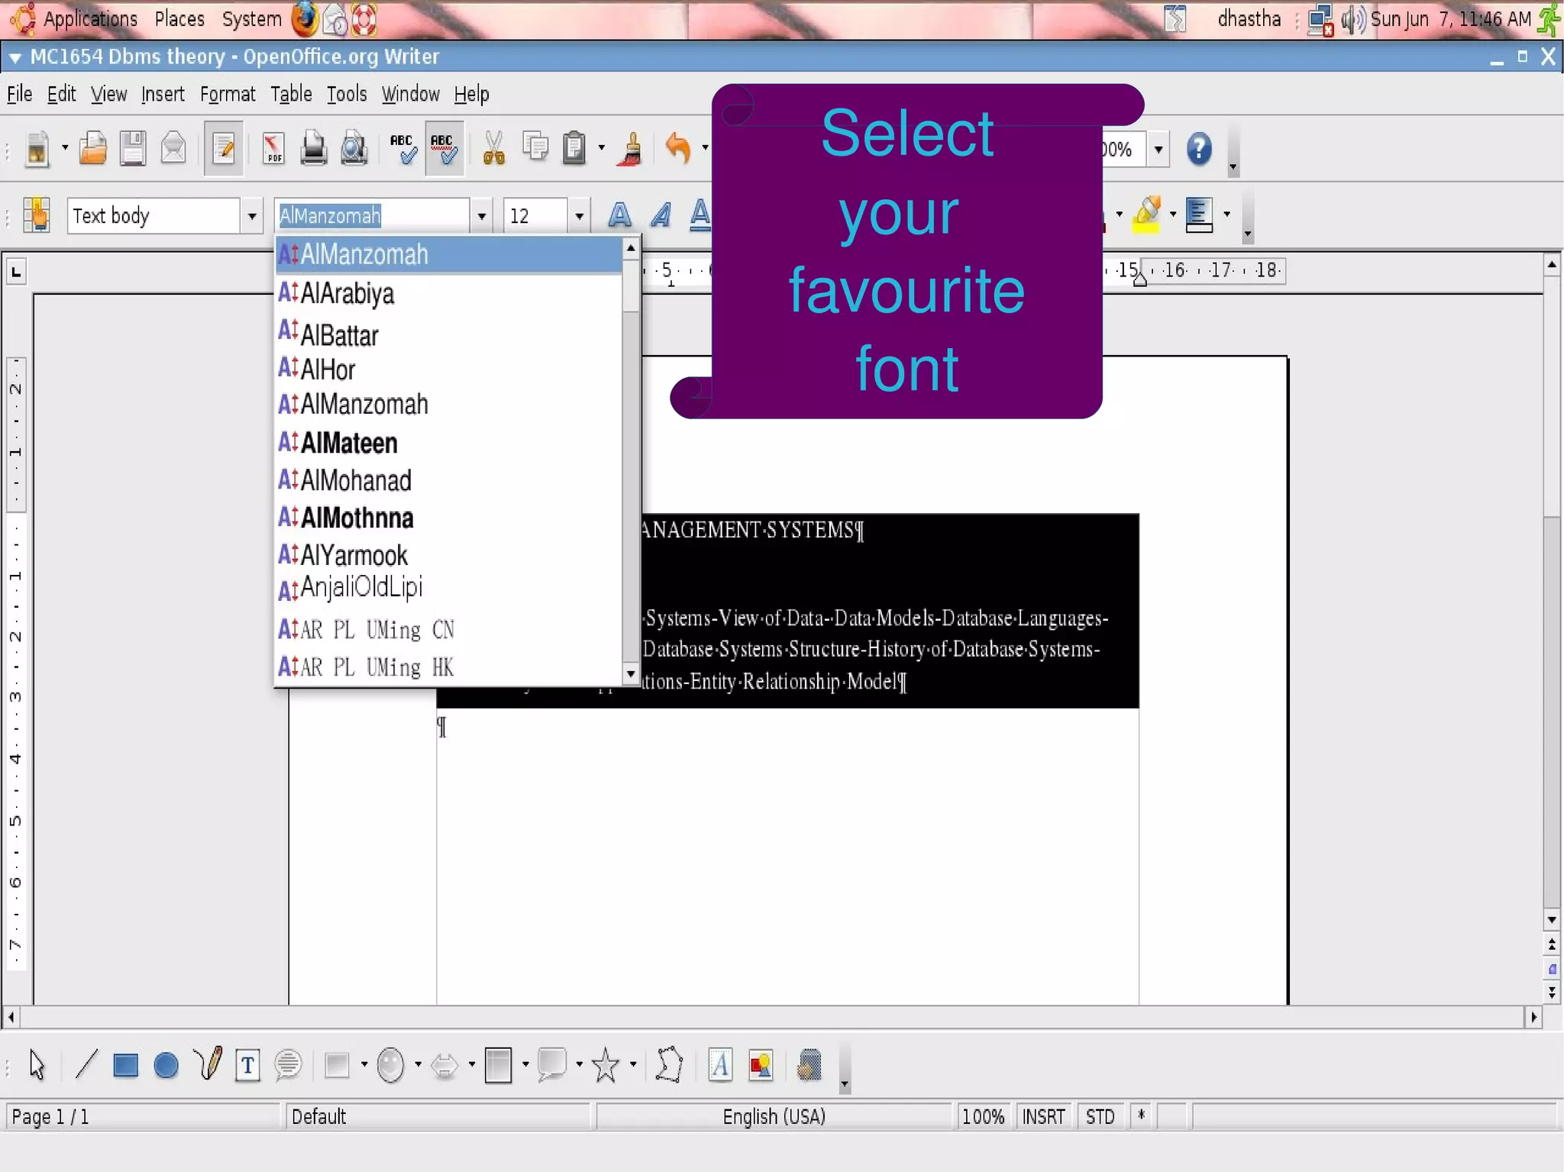Toggle Bold formatting

coord(619,215)
